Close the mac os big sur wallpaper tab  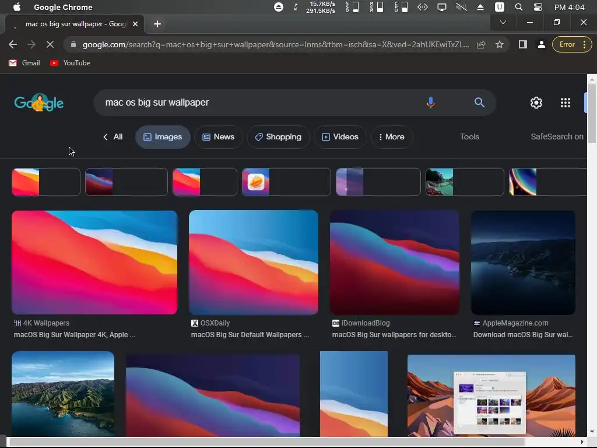135,23
